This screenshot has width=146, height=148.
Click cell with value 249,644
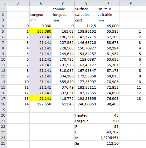click(x=63, y=54)
